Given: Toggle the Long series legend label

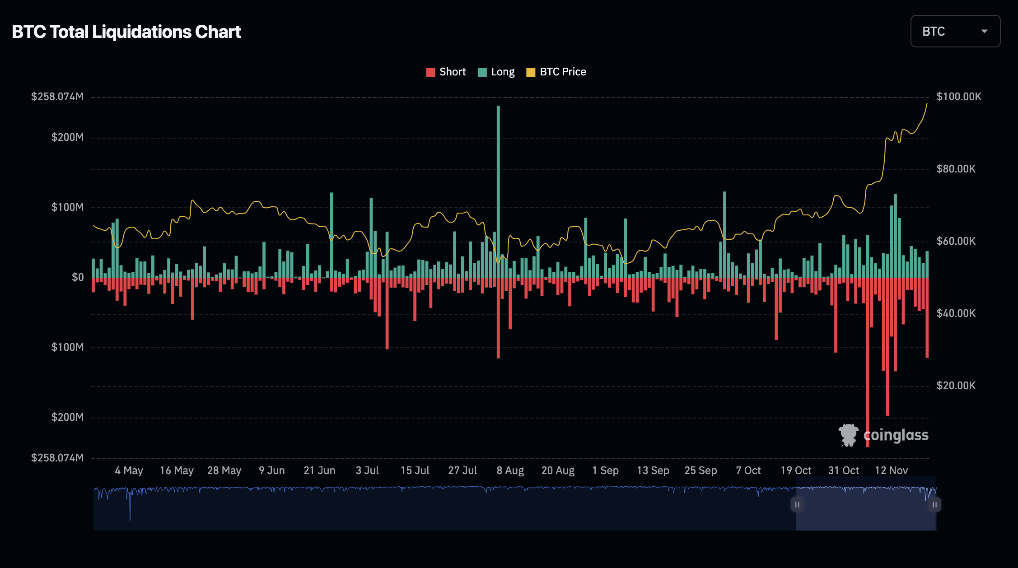Looking at the screenshot, I should point(503,72).
